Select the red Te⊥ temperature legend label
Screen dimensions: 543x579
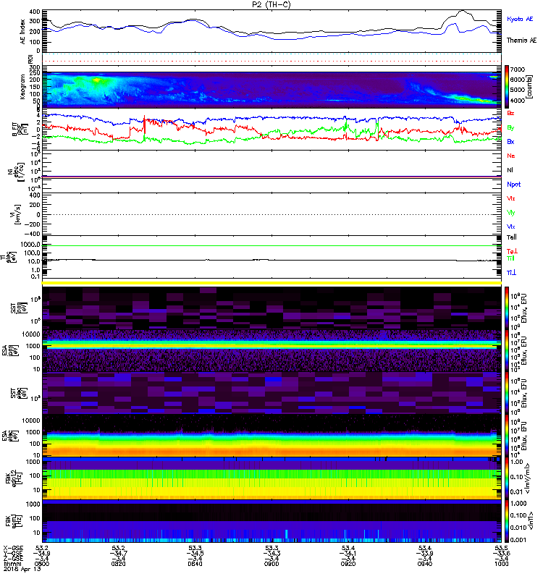pyautogui.click(x=512, y=251)
